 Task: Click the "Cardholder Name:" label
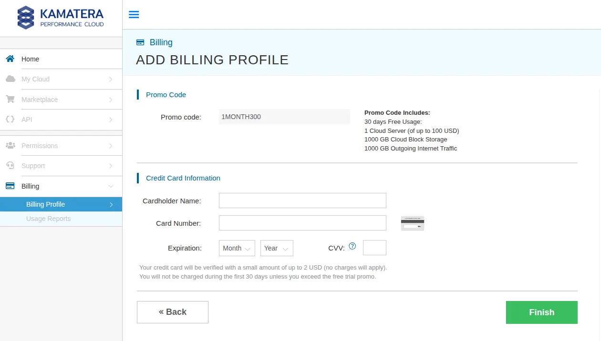tap(172, 201)
